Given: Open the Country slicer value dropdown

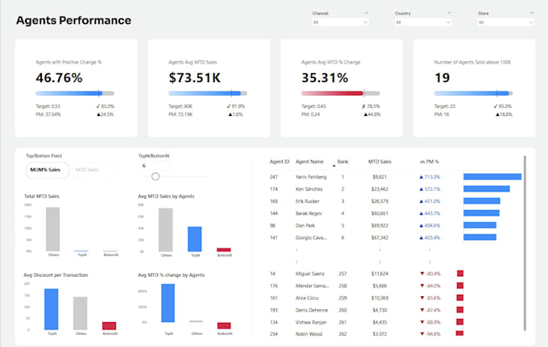Looking at the screenshot, I should pos(423,23).
